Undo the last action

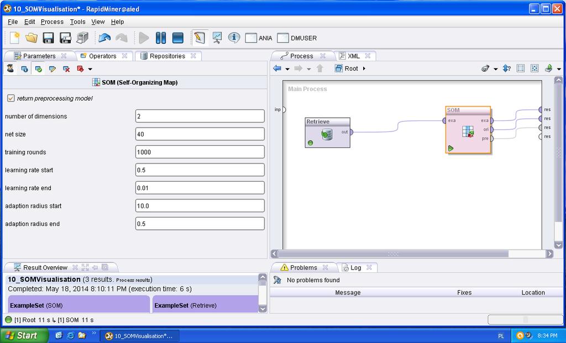104,38
